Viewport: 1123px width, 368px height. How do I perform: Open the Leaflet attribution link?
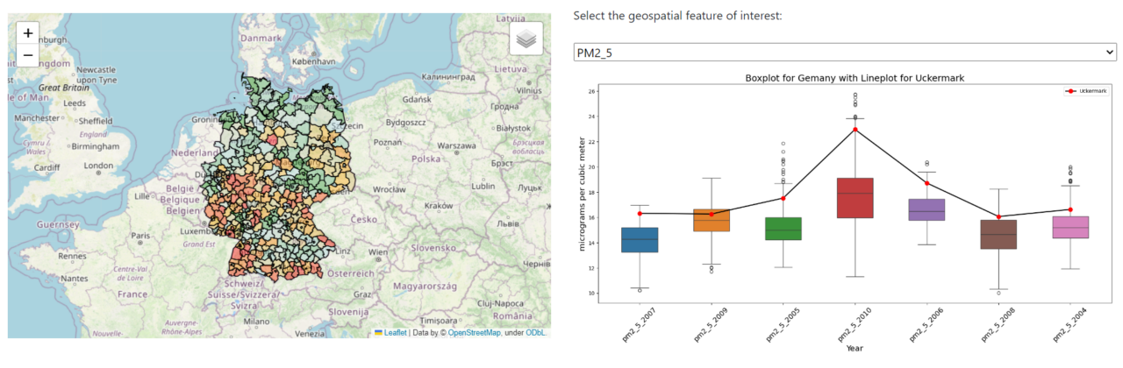click(395, 333)
